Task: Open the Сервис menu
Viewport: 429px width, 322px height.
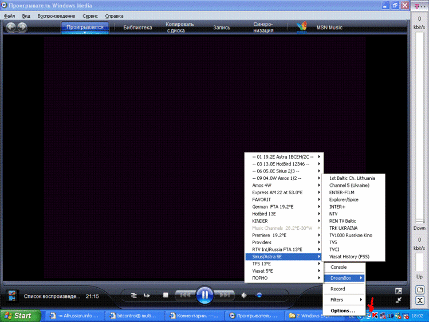Action: (x=90, y=16)
